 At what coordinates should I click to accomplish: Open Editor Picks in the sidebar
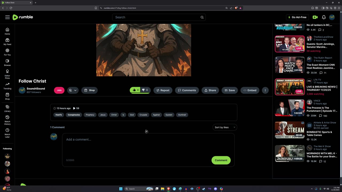[7, 74]
